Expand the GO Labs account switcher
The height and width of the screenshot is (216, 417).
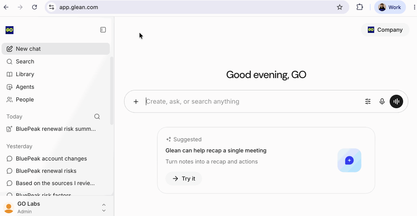pos(104,208)
